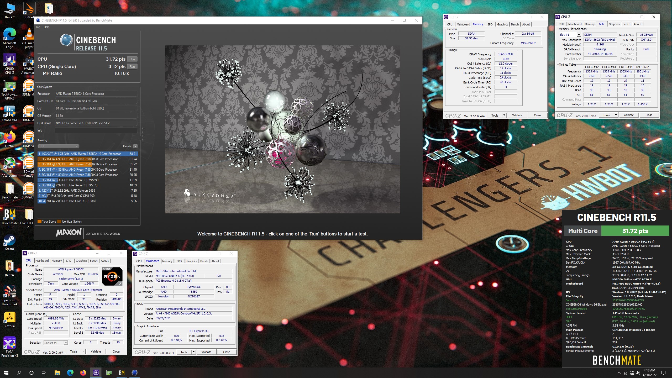Click DDR4-3602 Max Bandwidth value
The width and height of the screenshot is (672, 378).
[x=600, y=40]
